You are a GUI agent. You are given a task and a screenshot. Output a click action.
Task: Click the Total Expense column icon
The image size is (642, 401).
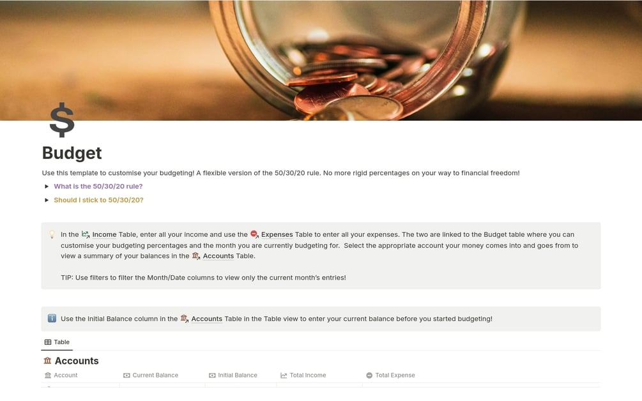click(369, 375)
